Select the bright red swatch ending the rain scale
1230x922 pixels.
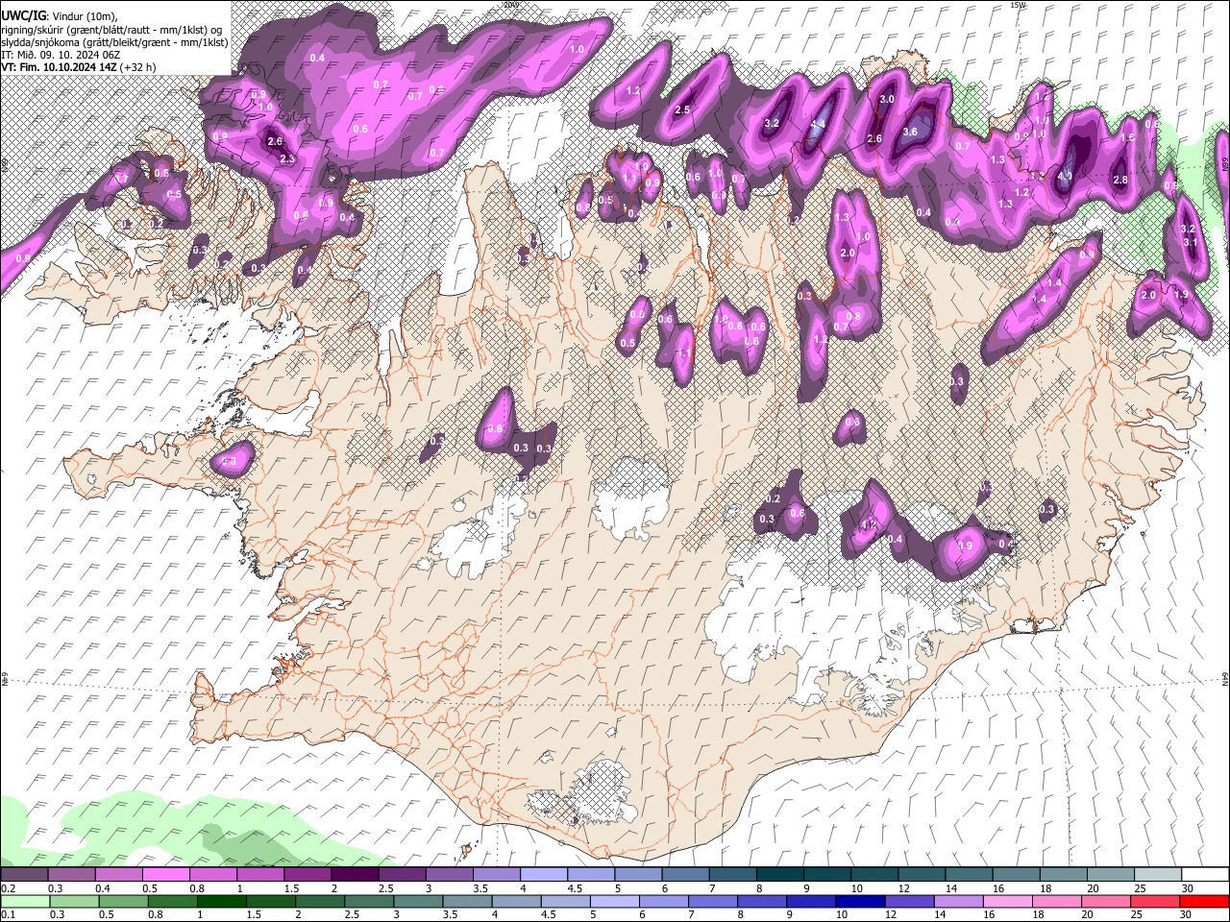click(x=1205, y=901)
